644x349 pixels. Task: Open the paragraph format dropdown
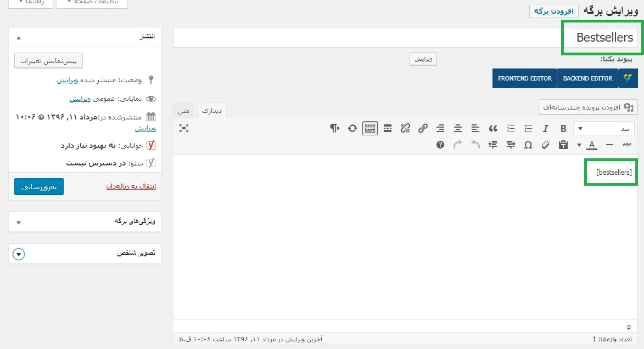click(604, 129)
